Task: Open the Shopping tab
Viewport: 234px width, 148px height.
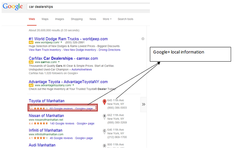Action: [76, 19]
